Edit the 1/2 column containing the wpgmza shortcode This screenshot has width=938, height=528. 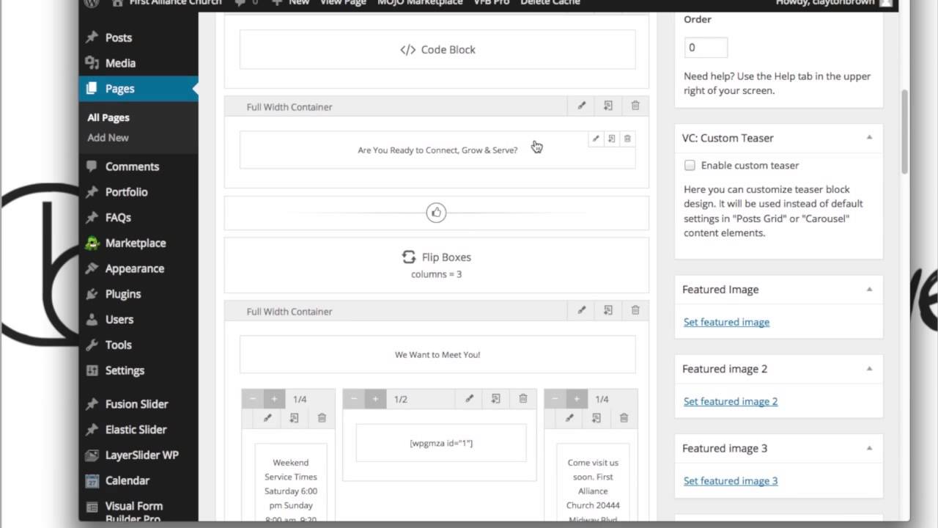tap(469, 398)
